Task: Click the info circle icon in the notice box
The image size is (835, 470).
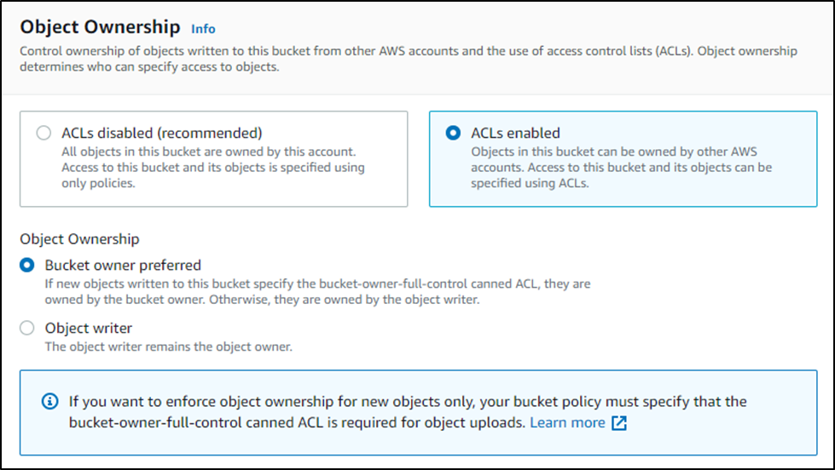Action: [x=49, y=401]
